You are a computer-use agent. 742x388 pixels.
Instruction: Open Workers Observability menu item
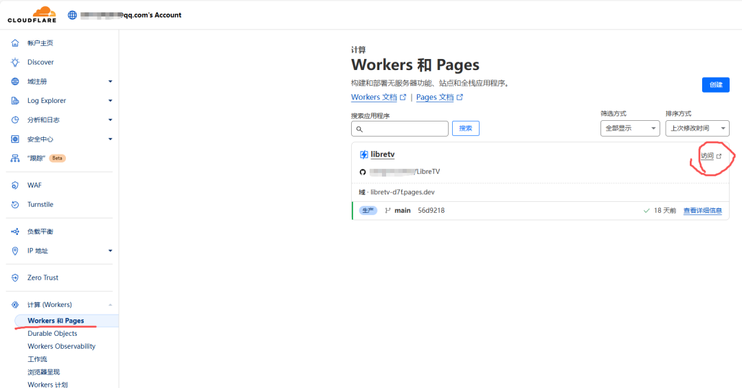pyautogui.click(x=61, y=347)
